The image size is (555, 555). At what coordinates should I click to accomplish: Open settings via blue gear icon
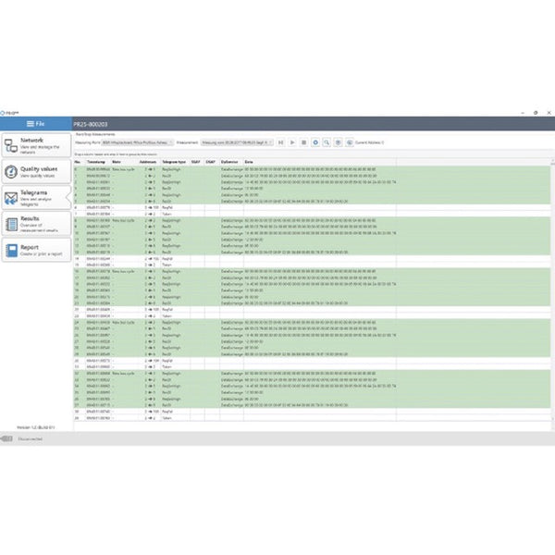pos(315,142)
